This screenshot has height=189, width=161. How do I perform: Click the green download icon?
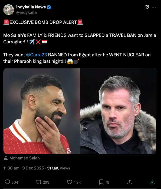click(x=152, y=182)
